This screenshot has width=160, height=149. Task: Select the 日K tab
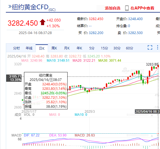42,48
